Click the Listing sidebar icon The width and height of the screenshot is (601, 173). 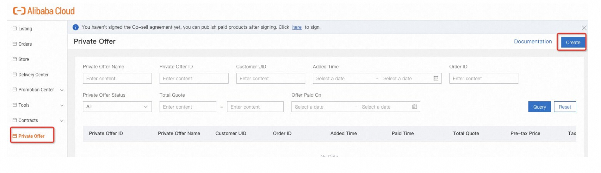(x=15, y=28)
